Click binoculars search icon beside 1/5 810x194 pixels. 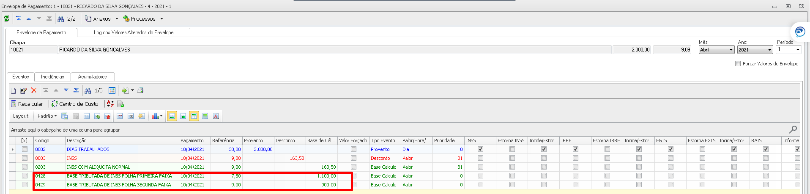pyautogui.click(x=88, y=91)
